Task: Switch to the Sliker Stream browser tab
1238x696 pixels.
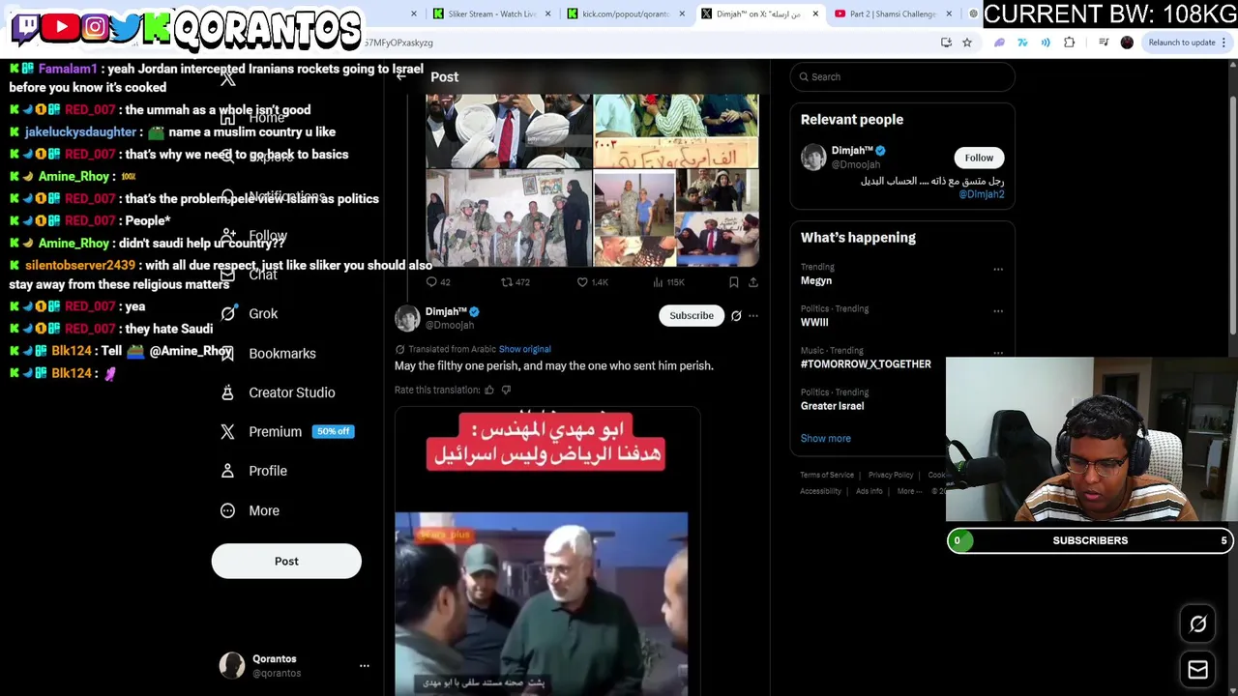Action: pyautogui.click(x=490, y=14)
